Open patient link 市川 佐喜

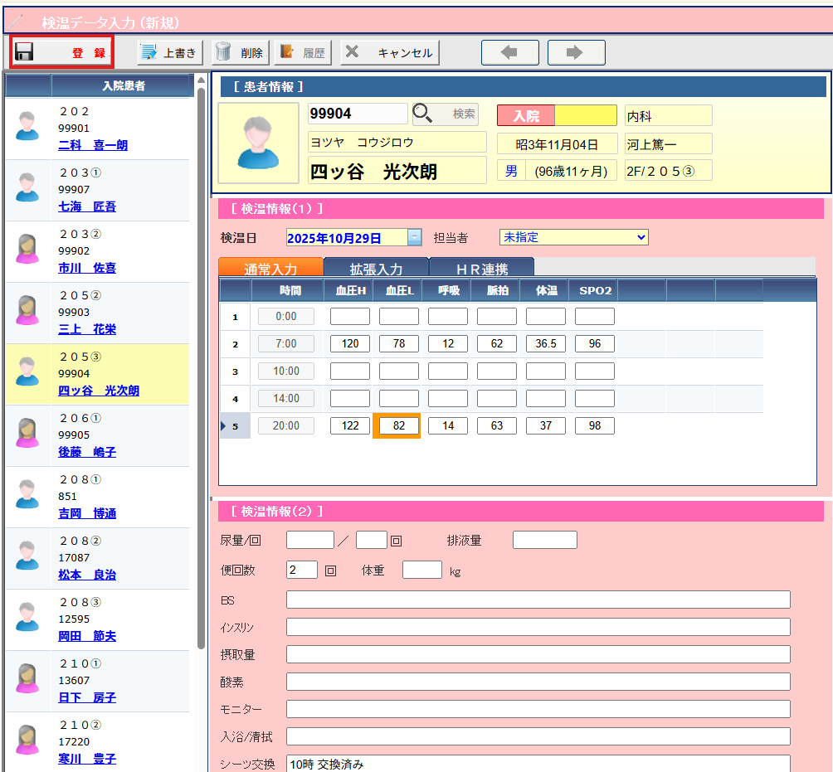87,268
